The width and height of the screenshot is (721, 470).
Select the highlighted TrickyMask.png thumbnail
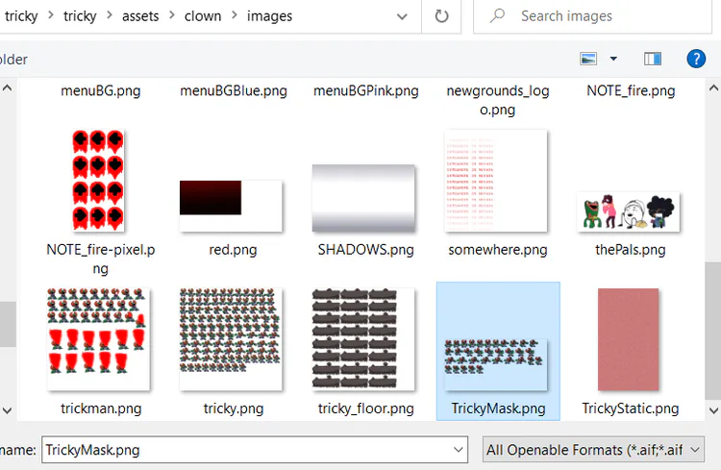pyautogui.click(x=496, y=364)
